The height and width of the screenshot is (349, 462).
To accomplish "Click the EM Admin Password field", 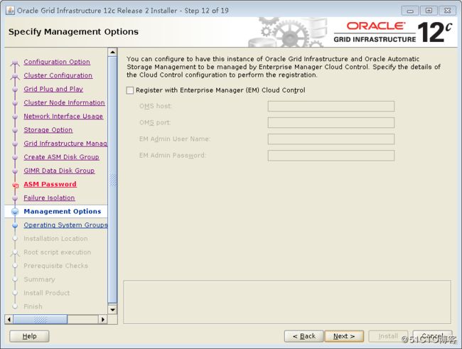I will tap(331, 156).
